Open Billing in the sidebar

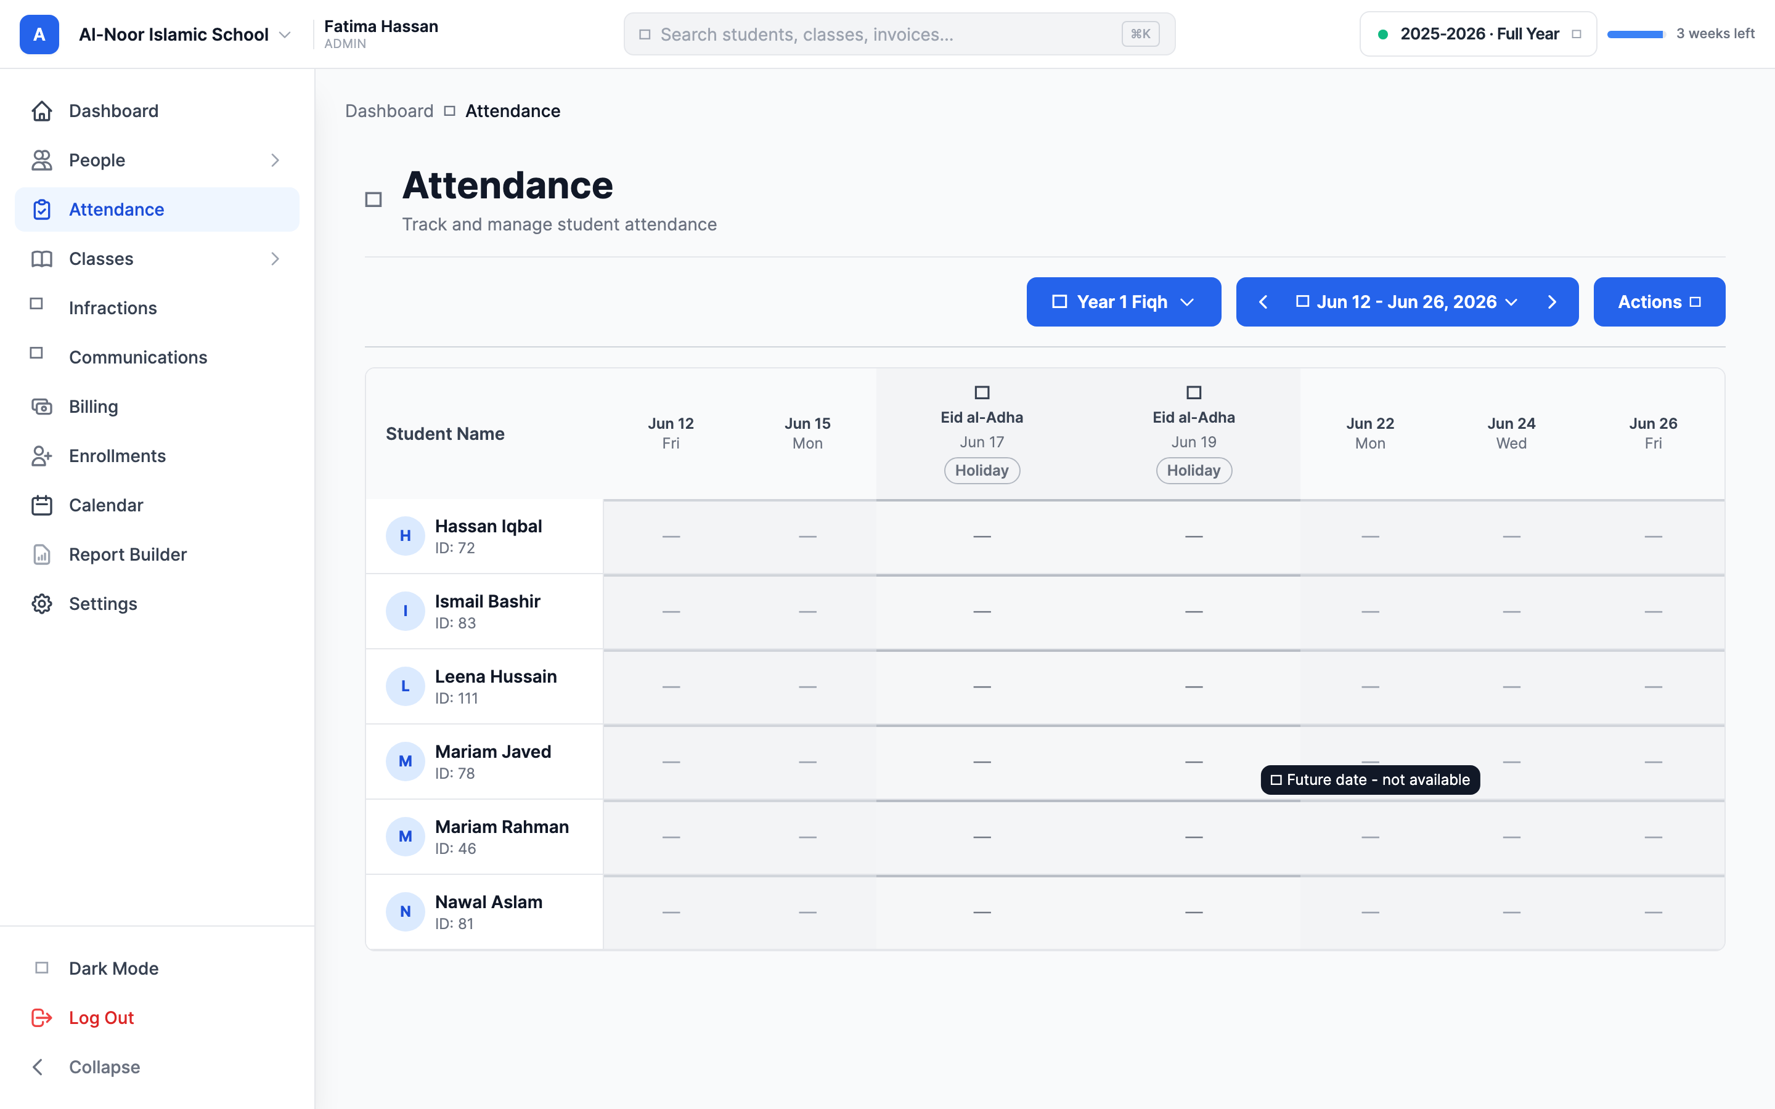[x=157, y=407]
